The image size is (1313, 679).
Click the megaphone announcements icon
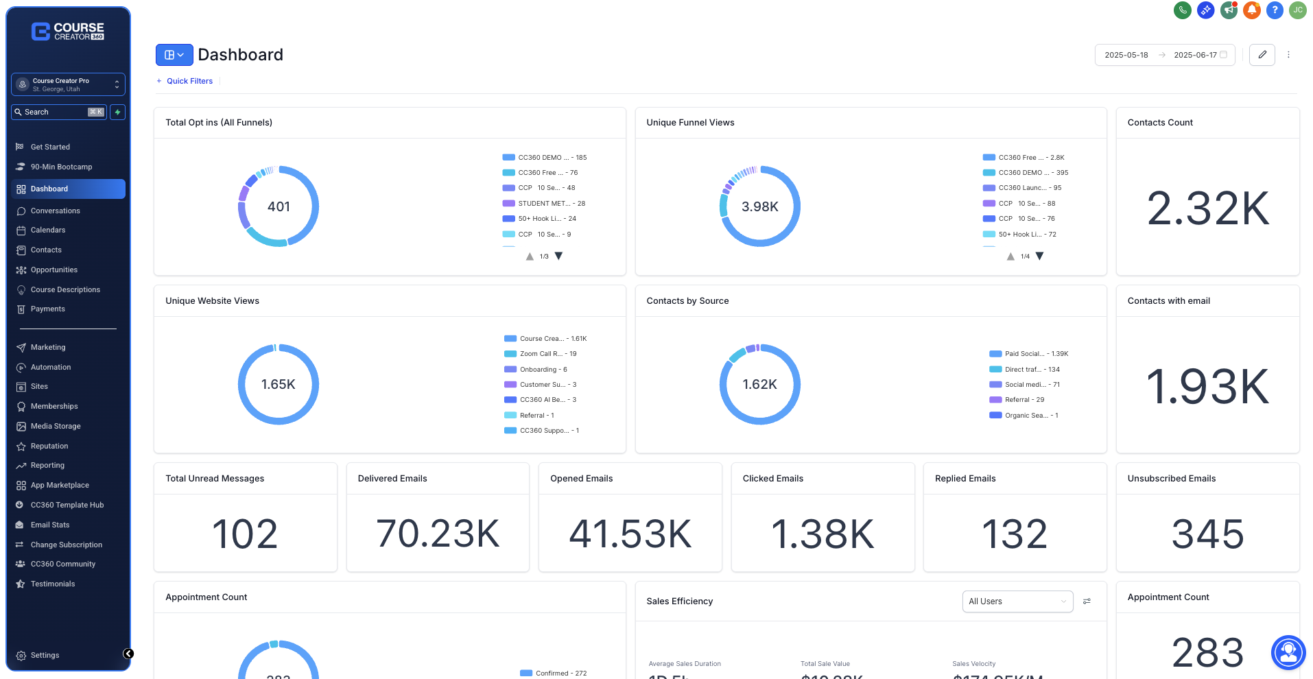click(x=1228, y=10)
